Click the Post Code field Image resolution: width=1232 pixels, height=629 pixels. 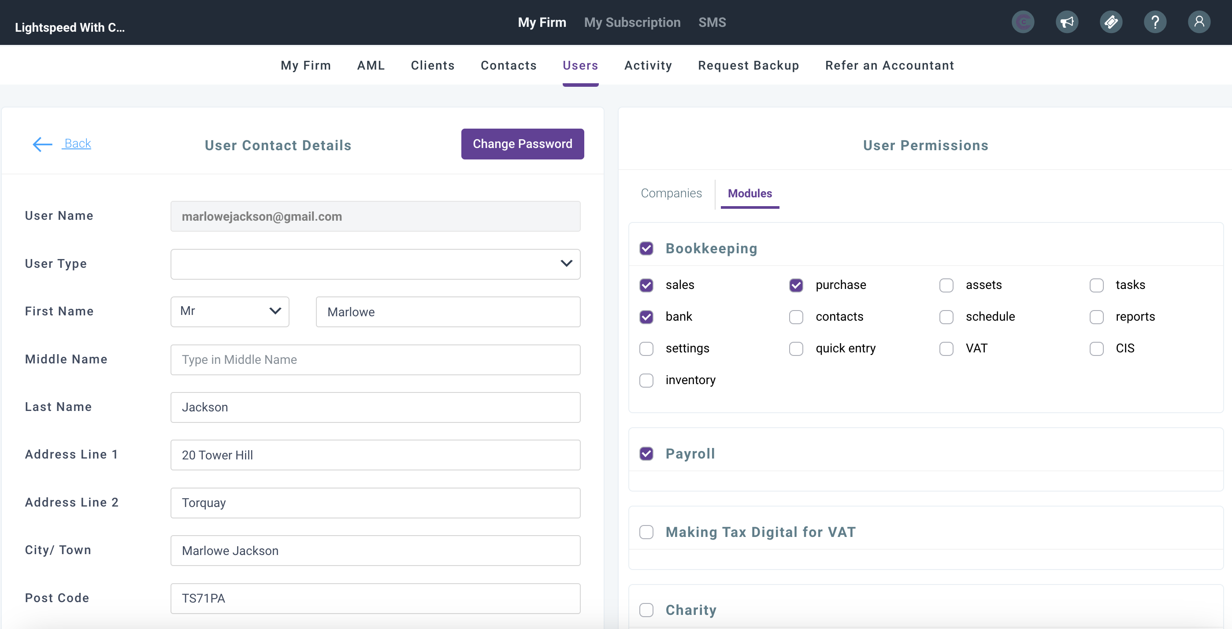(375, 598)
